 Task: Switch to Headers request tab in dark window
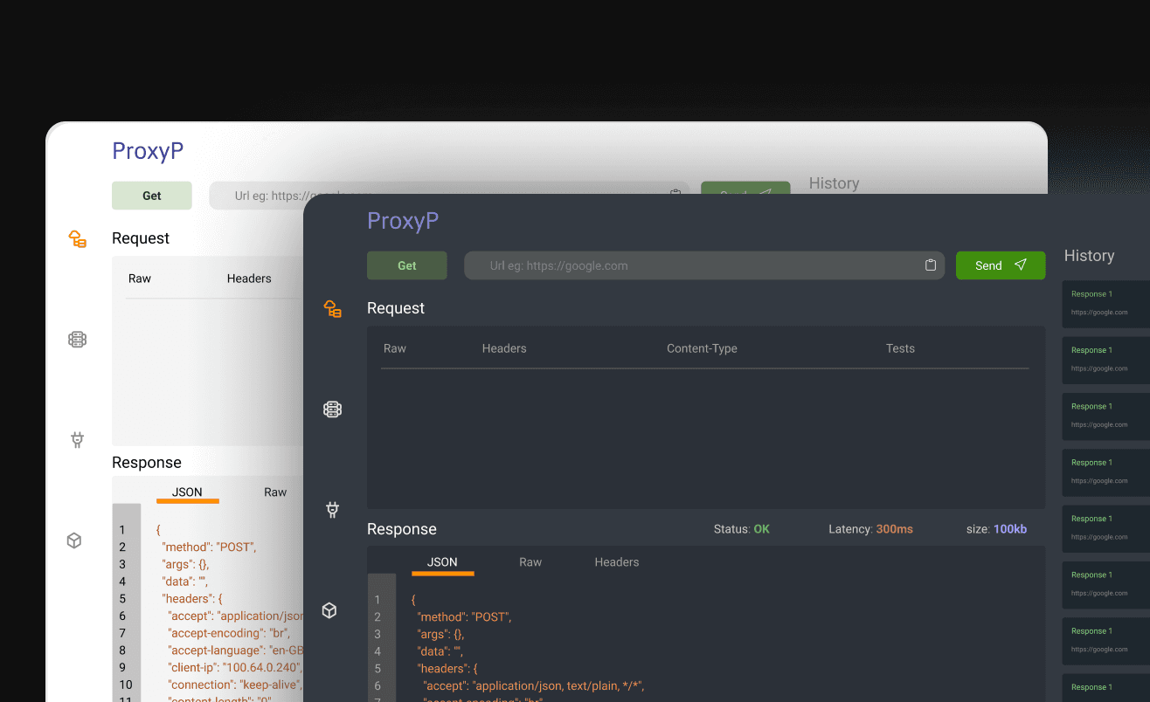click(504, 348)
